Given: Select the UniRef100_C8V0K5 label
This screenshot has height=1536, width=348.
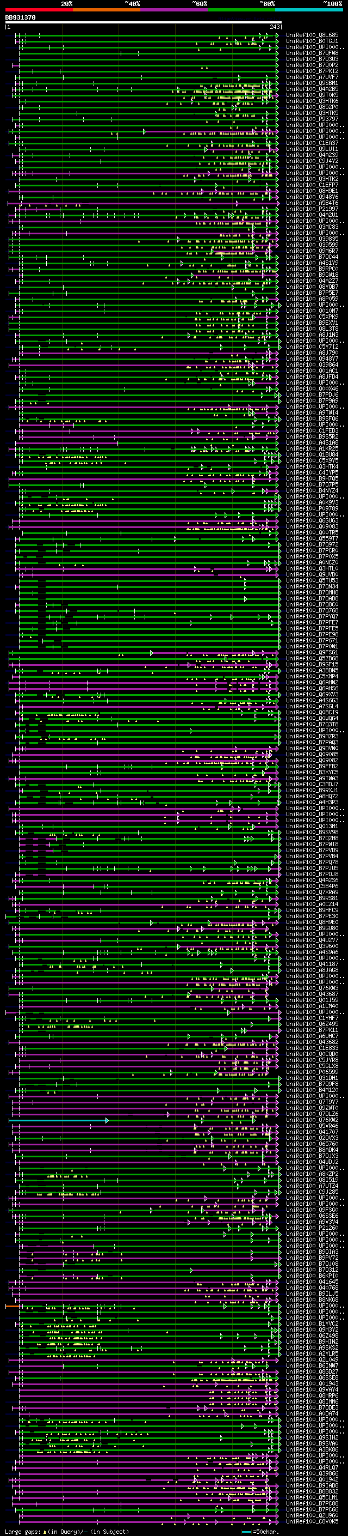Looking at the screenshot, I should [x=312, y=1521].
